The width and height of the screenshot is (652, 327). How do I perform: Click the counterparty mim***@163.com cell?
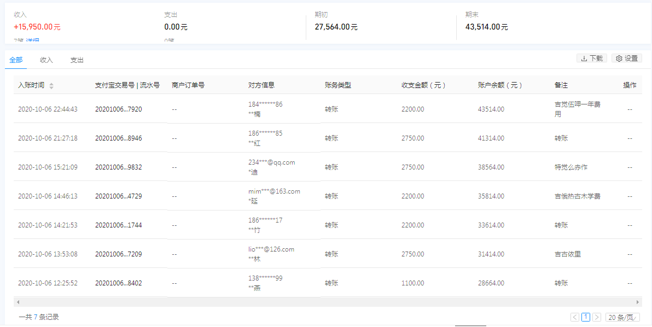pyautogui.click(x=274, y=191)
